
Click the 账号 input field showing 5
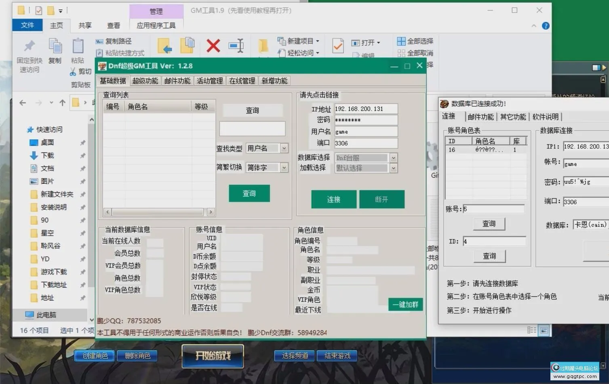494,208
